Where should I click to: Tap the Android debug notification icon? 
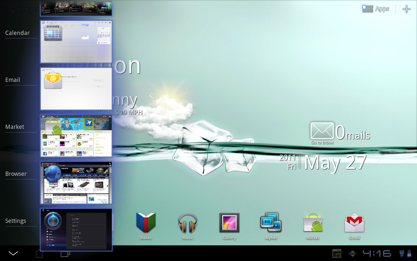[352, 253]
